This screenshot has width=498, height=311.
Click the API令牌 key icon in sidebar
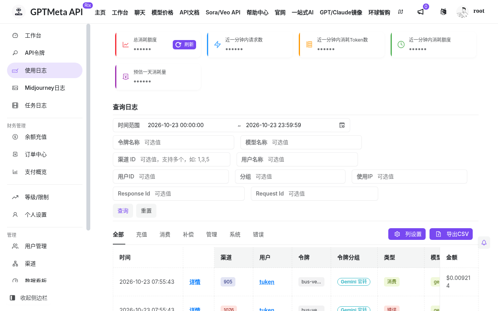point(15,53)
